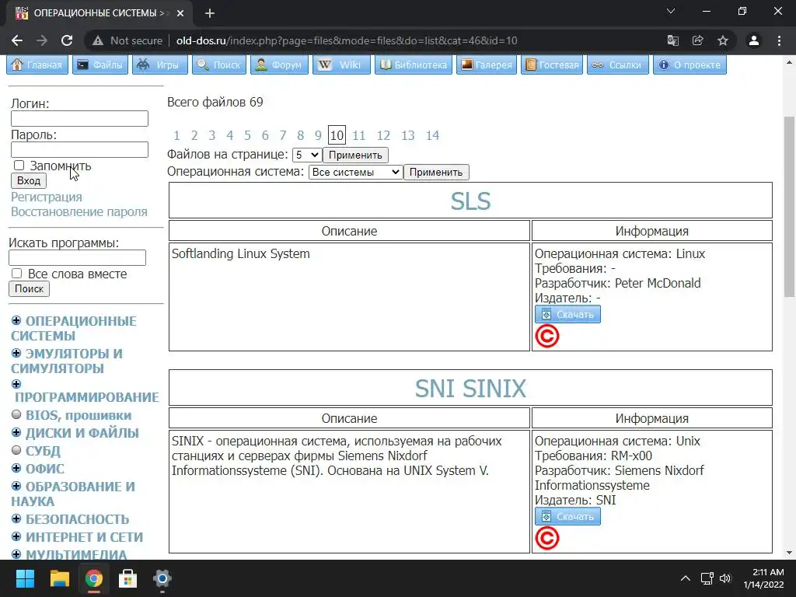
Task: Open Settings from taskbar
Action: (162, 578)
